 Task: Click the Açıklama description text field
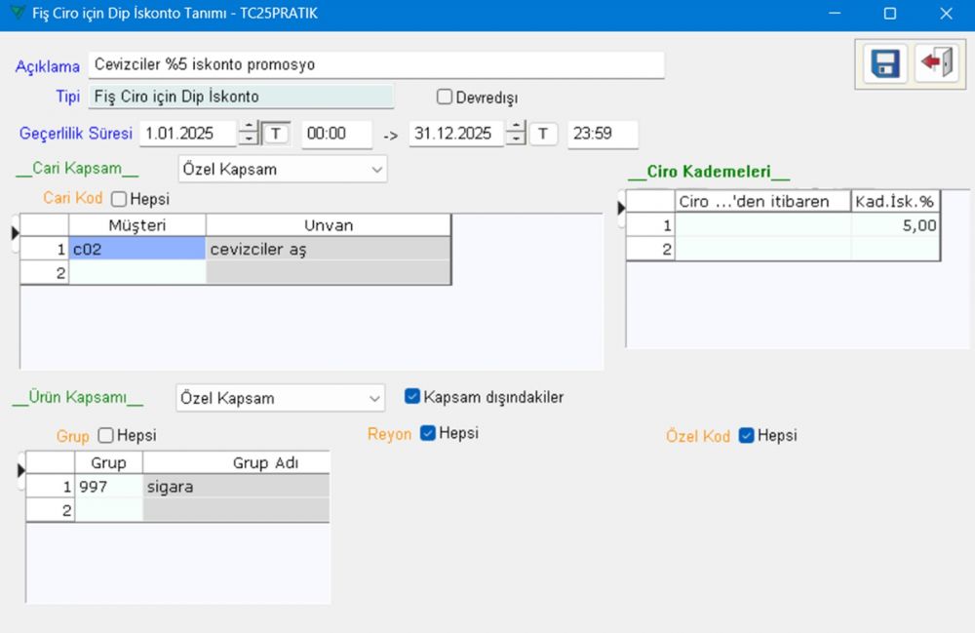pos(375,64)
